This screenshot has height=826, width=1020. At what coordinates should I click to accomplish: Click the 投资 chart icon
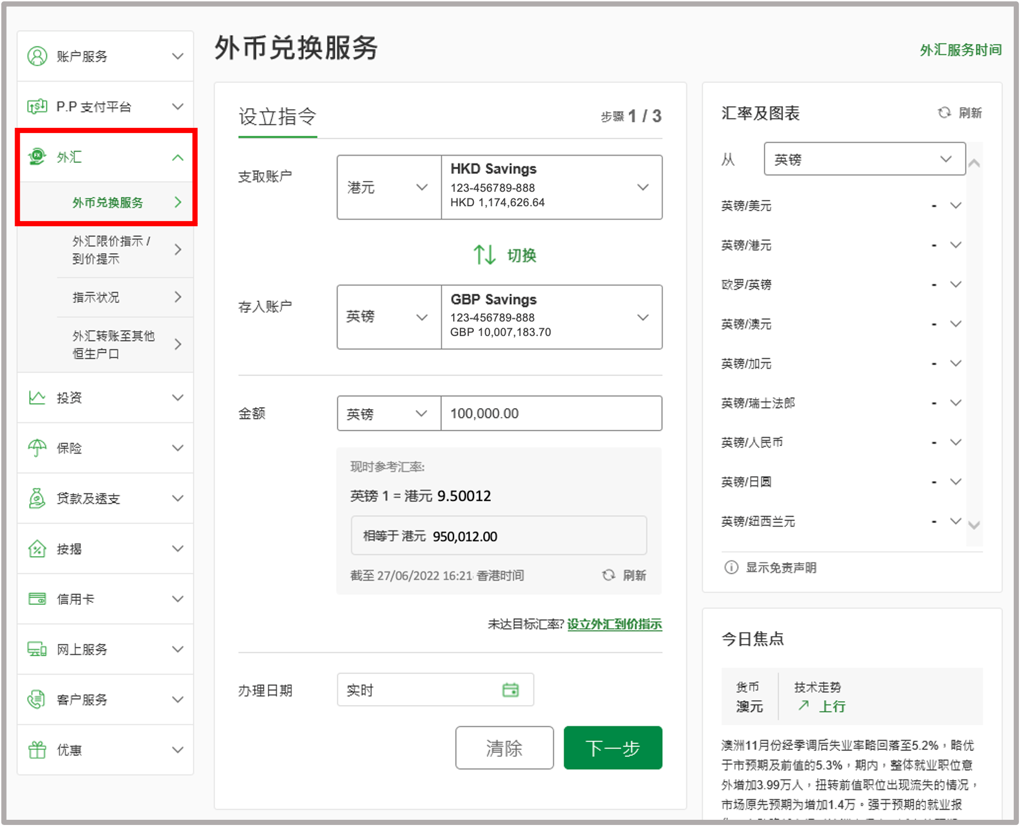(37, 397)
